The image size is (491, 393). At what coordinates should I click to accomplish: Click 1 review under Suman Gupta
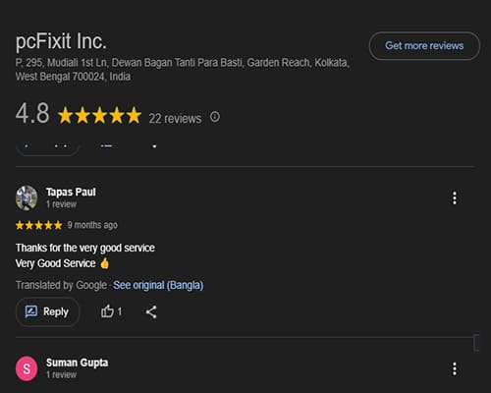pyautogui.click(x=61, y=374)
